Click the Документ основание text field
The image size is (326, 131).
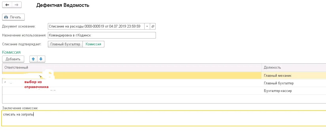(x=96, y=26)
